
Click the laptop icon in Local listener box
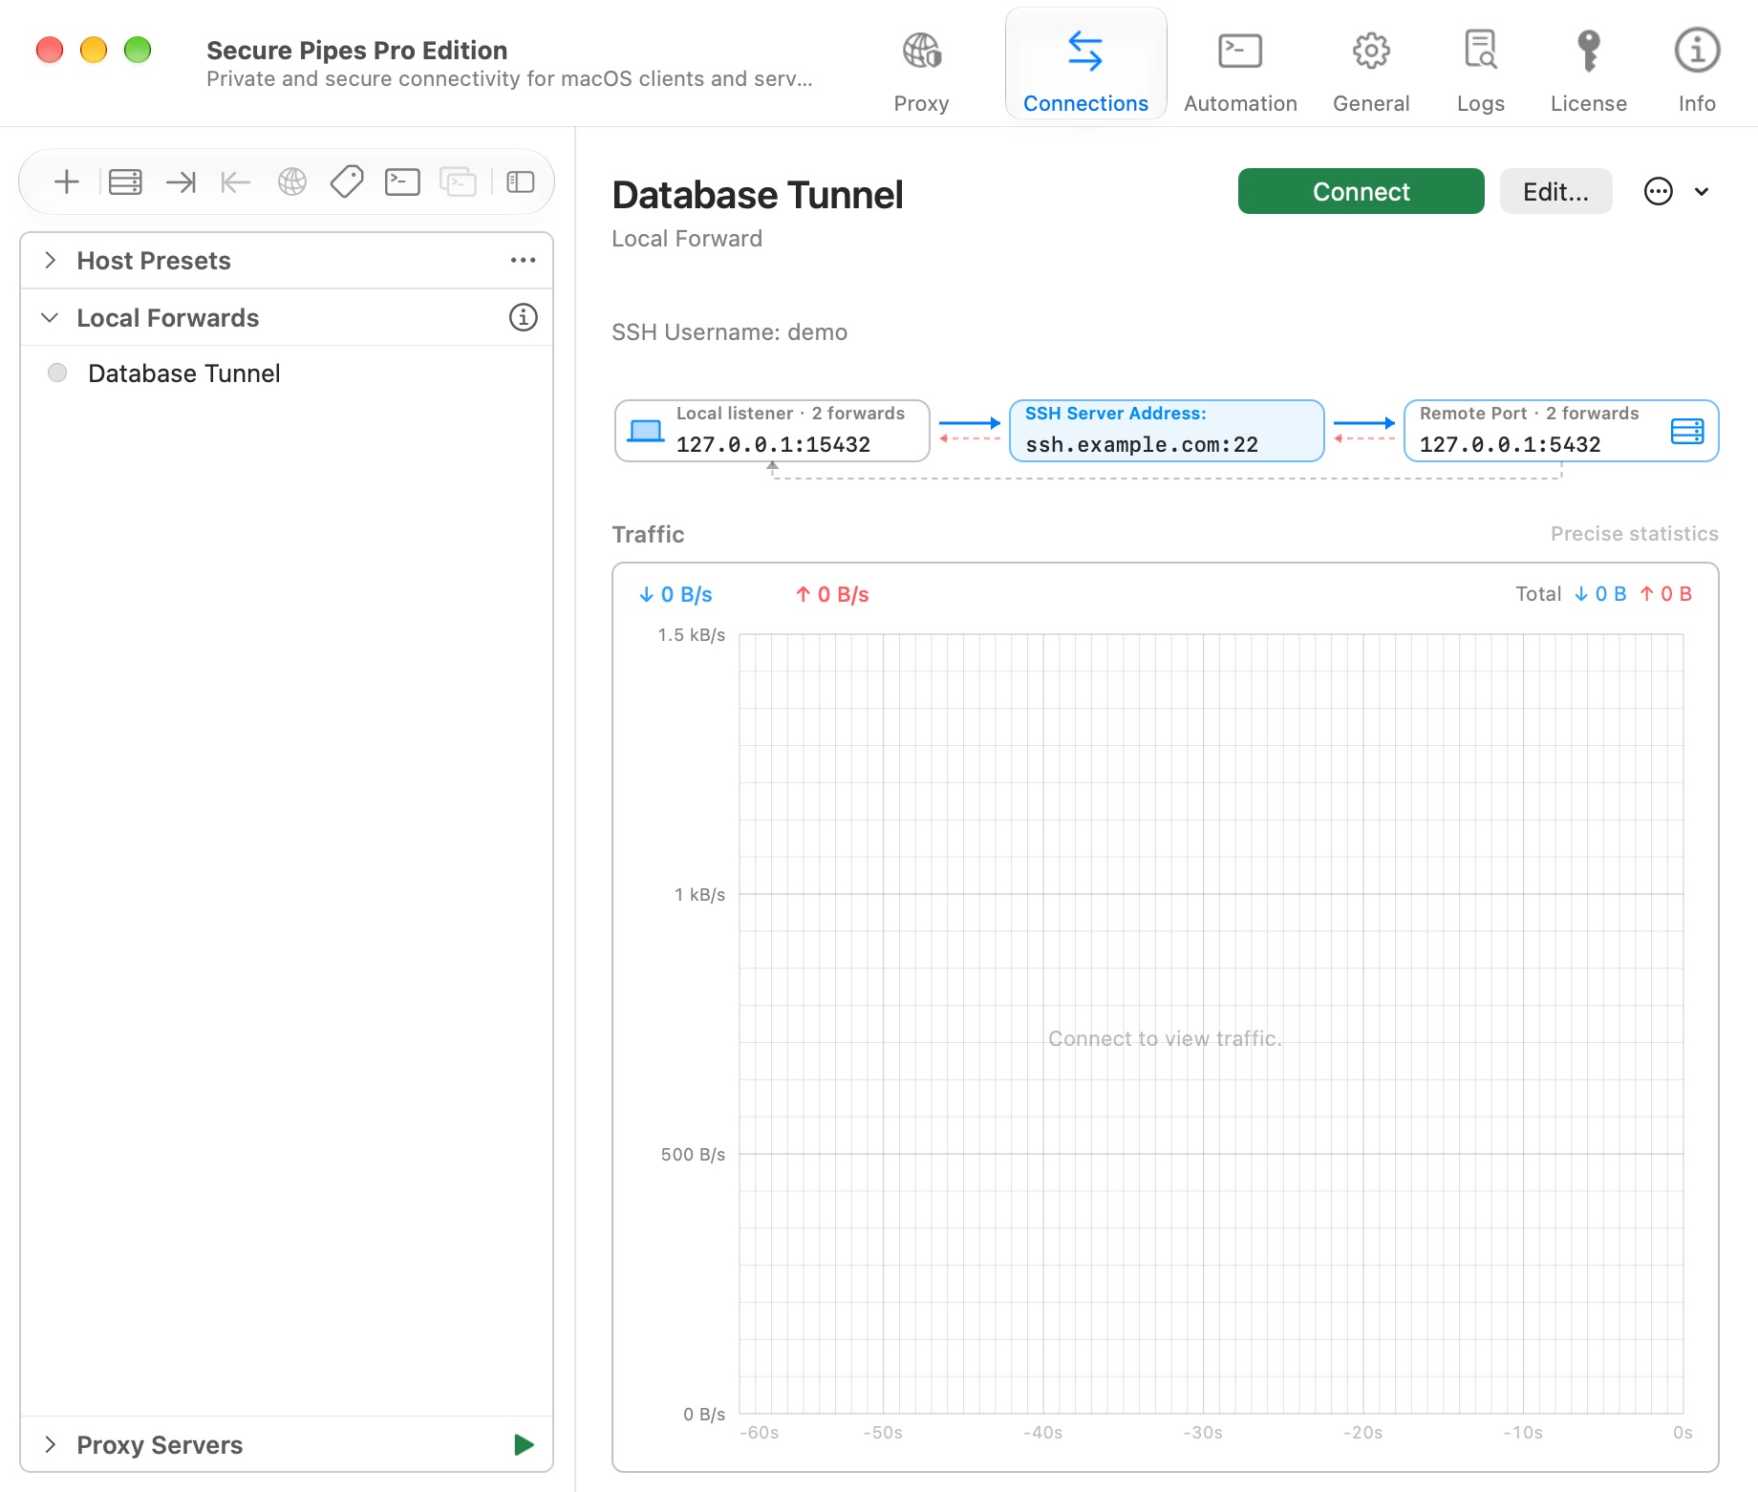646,431
